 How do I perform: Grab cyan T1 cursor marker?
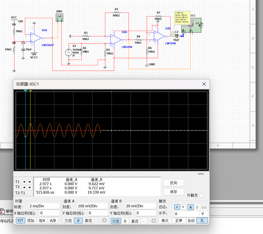(x=26, y=91)
